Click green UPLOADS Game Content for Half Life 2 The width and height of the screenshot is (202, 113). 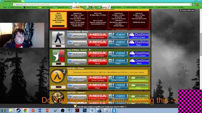point(139,79)
